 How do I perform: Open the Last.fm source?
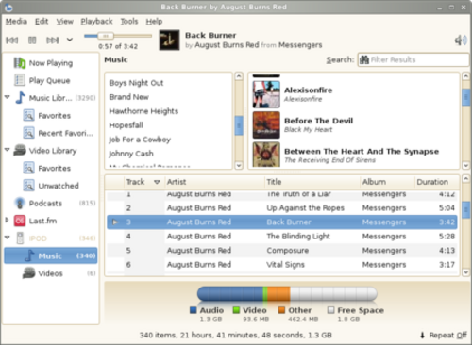point(42,221)
